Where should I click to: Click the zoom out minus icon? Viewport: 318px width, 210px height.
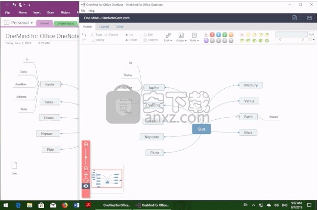86,168
